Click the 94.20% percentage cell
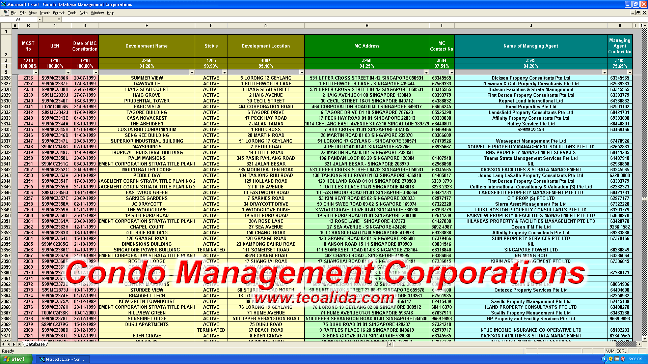Screen dimensions: 648x364 click(146, 66)
